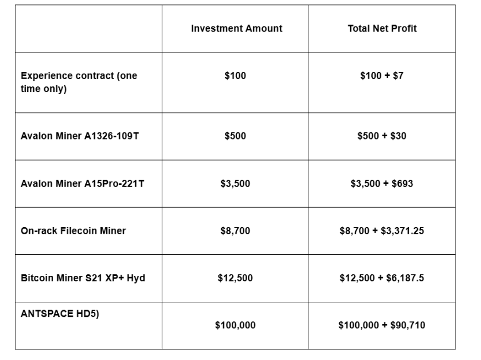
Task: Select the ANTSPACE HD5 row label
Action: pyautogui.click(x=60, y=314)
